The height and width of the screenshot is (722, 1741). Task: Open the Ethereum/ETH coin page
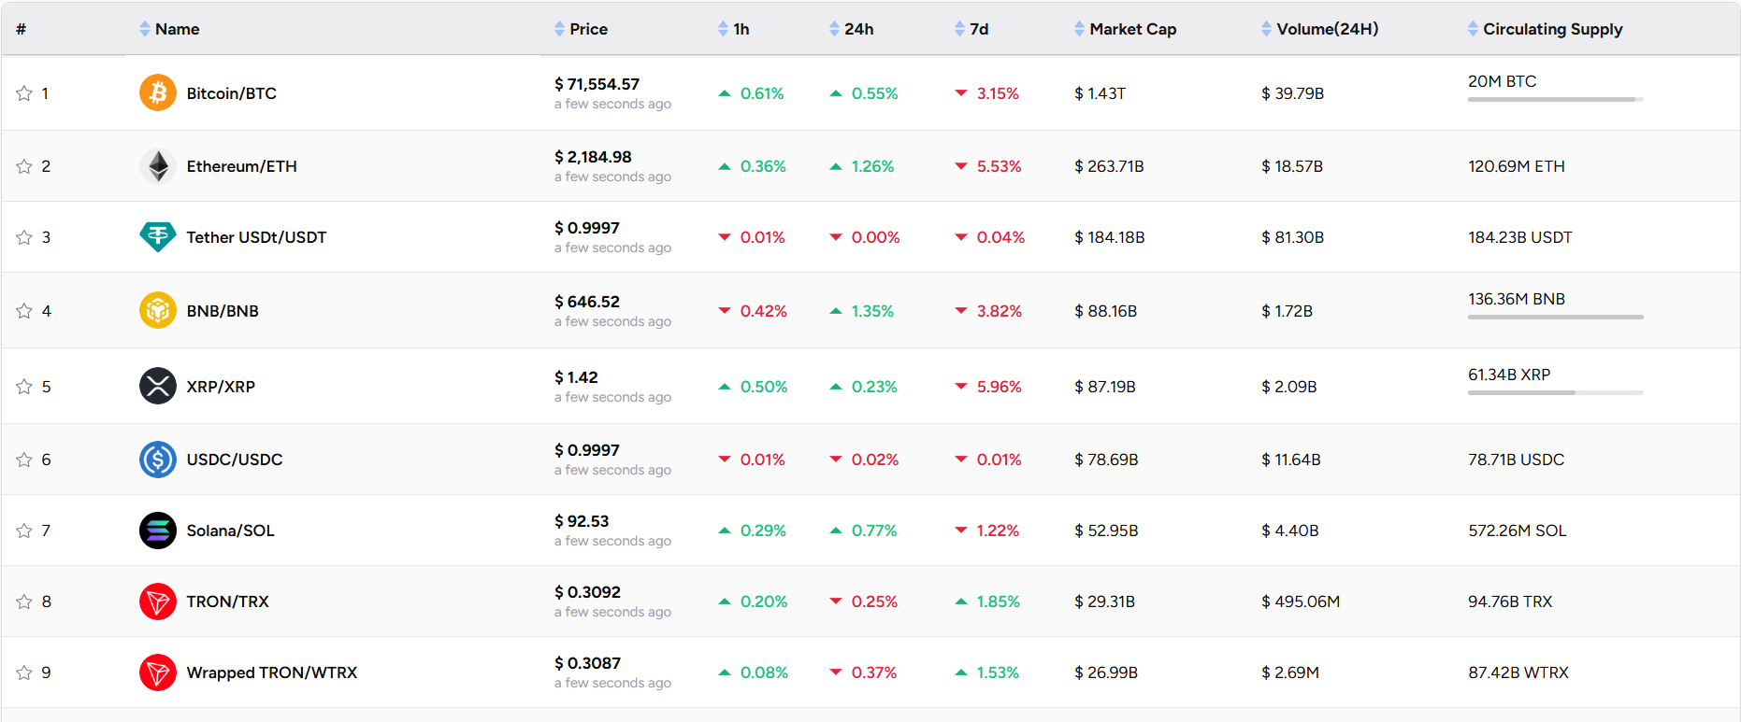click(241, 166)
